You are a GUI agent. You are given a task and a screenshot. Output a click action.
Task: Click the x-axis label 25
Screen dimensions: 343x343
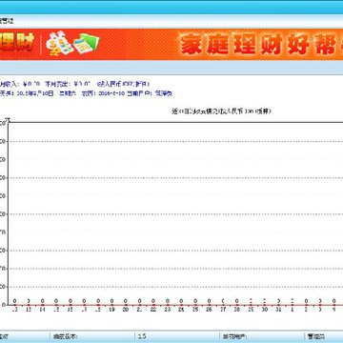[195, 310]
